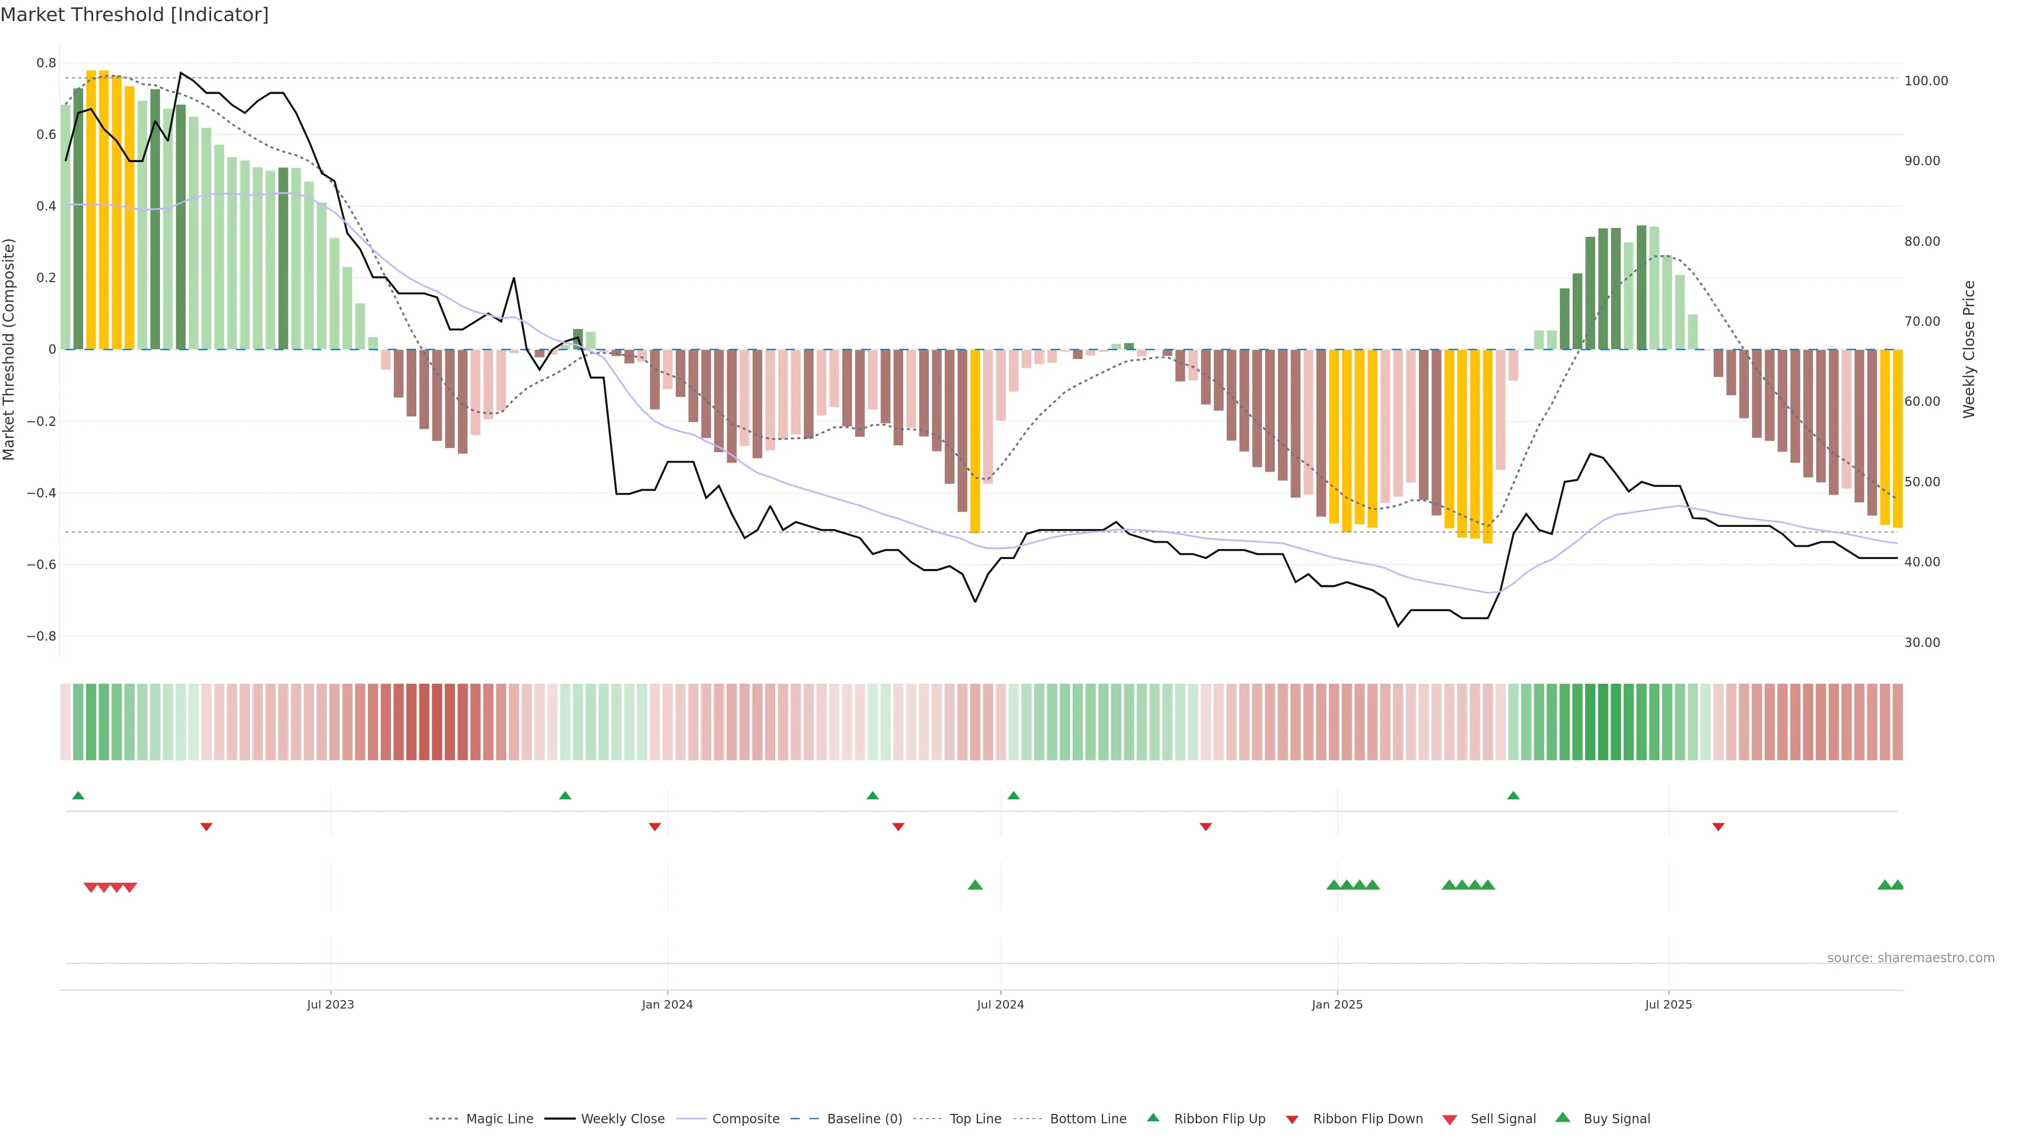Click the Weekly Close Price axis title
This screenshot has height=1137, width=2021.
click(x=1968, y=349)
